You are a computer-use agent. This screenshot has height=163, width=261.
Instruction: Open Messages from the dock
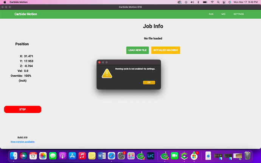tap(53, 156)
